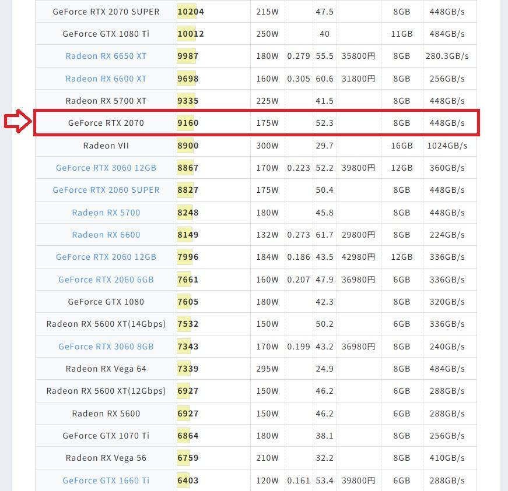This screenshot has height=491, width=508.
Task: Click the 31800円 price cell
Action: click(x=358, y=79)
